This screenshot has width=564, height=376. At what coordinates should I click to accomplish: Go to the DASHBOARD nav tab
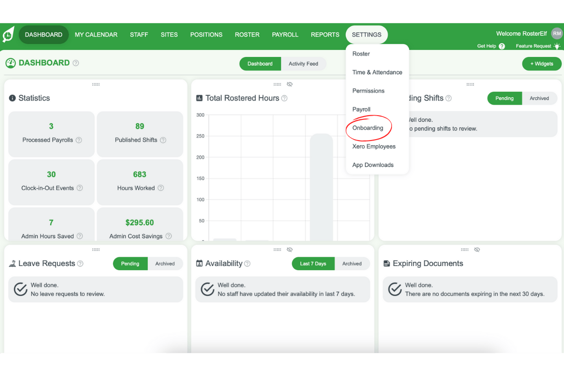tap(44, 35)
